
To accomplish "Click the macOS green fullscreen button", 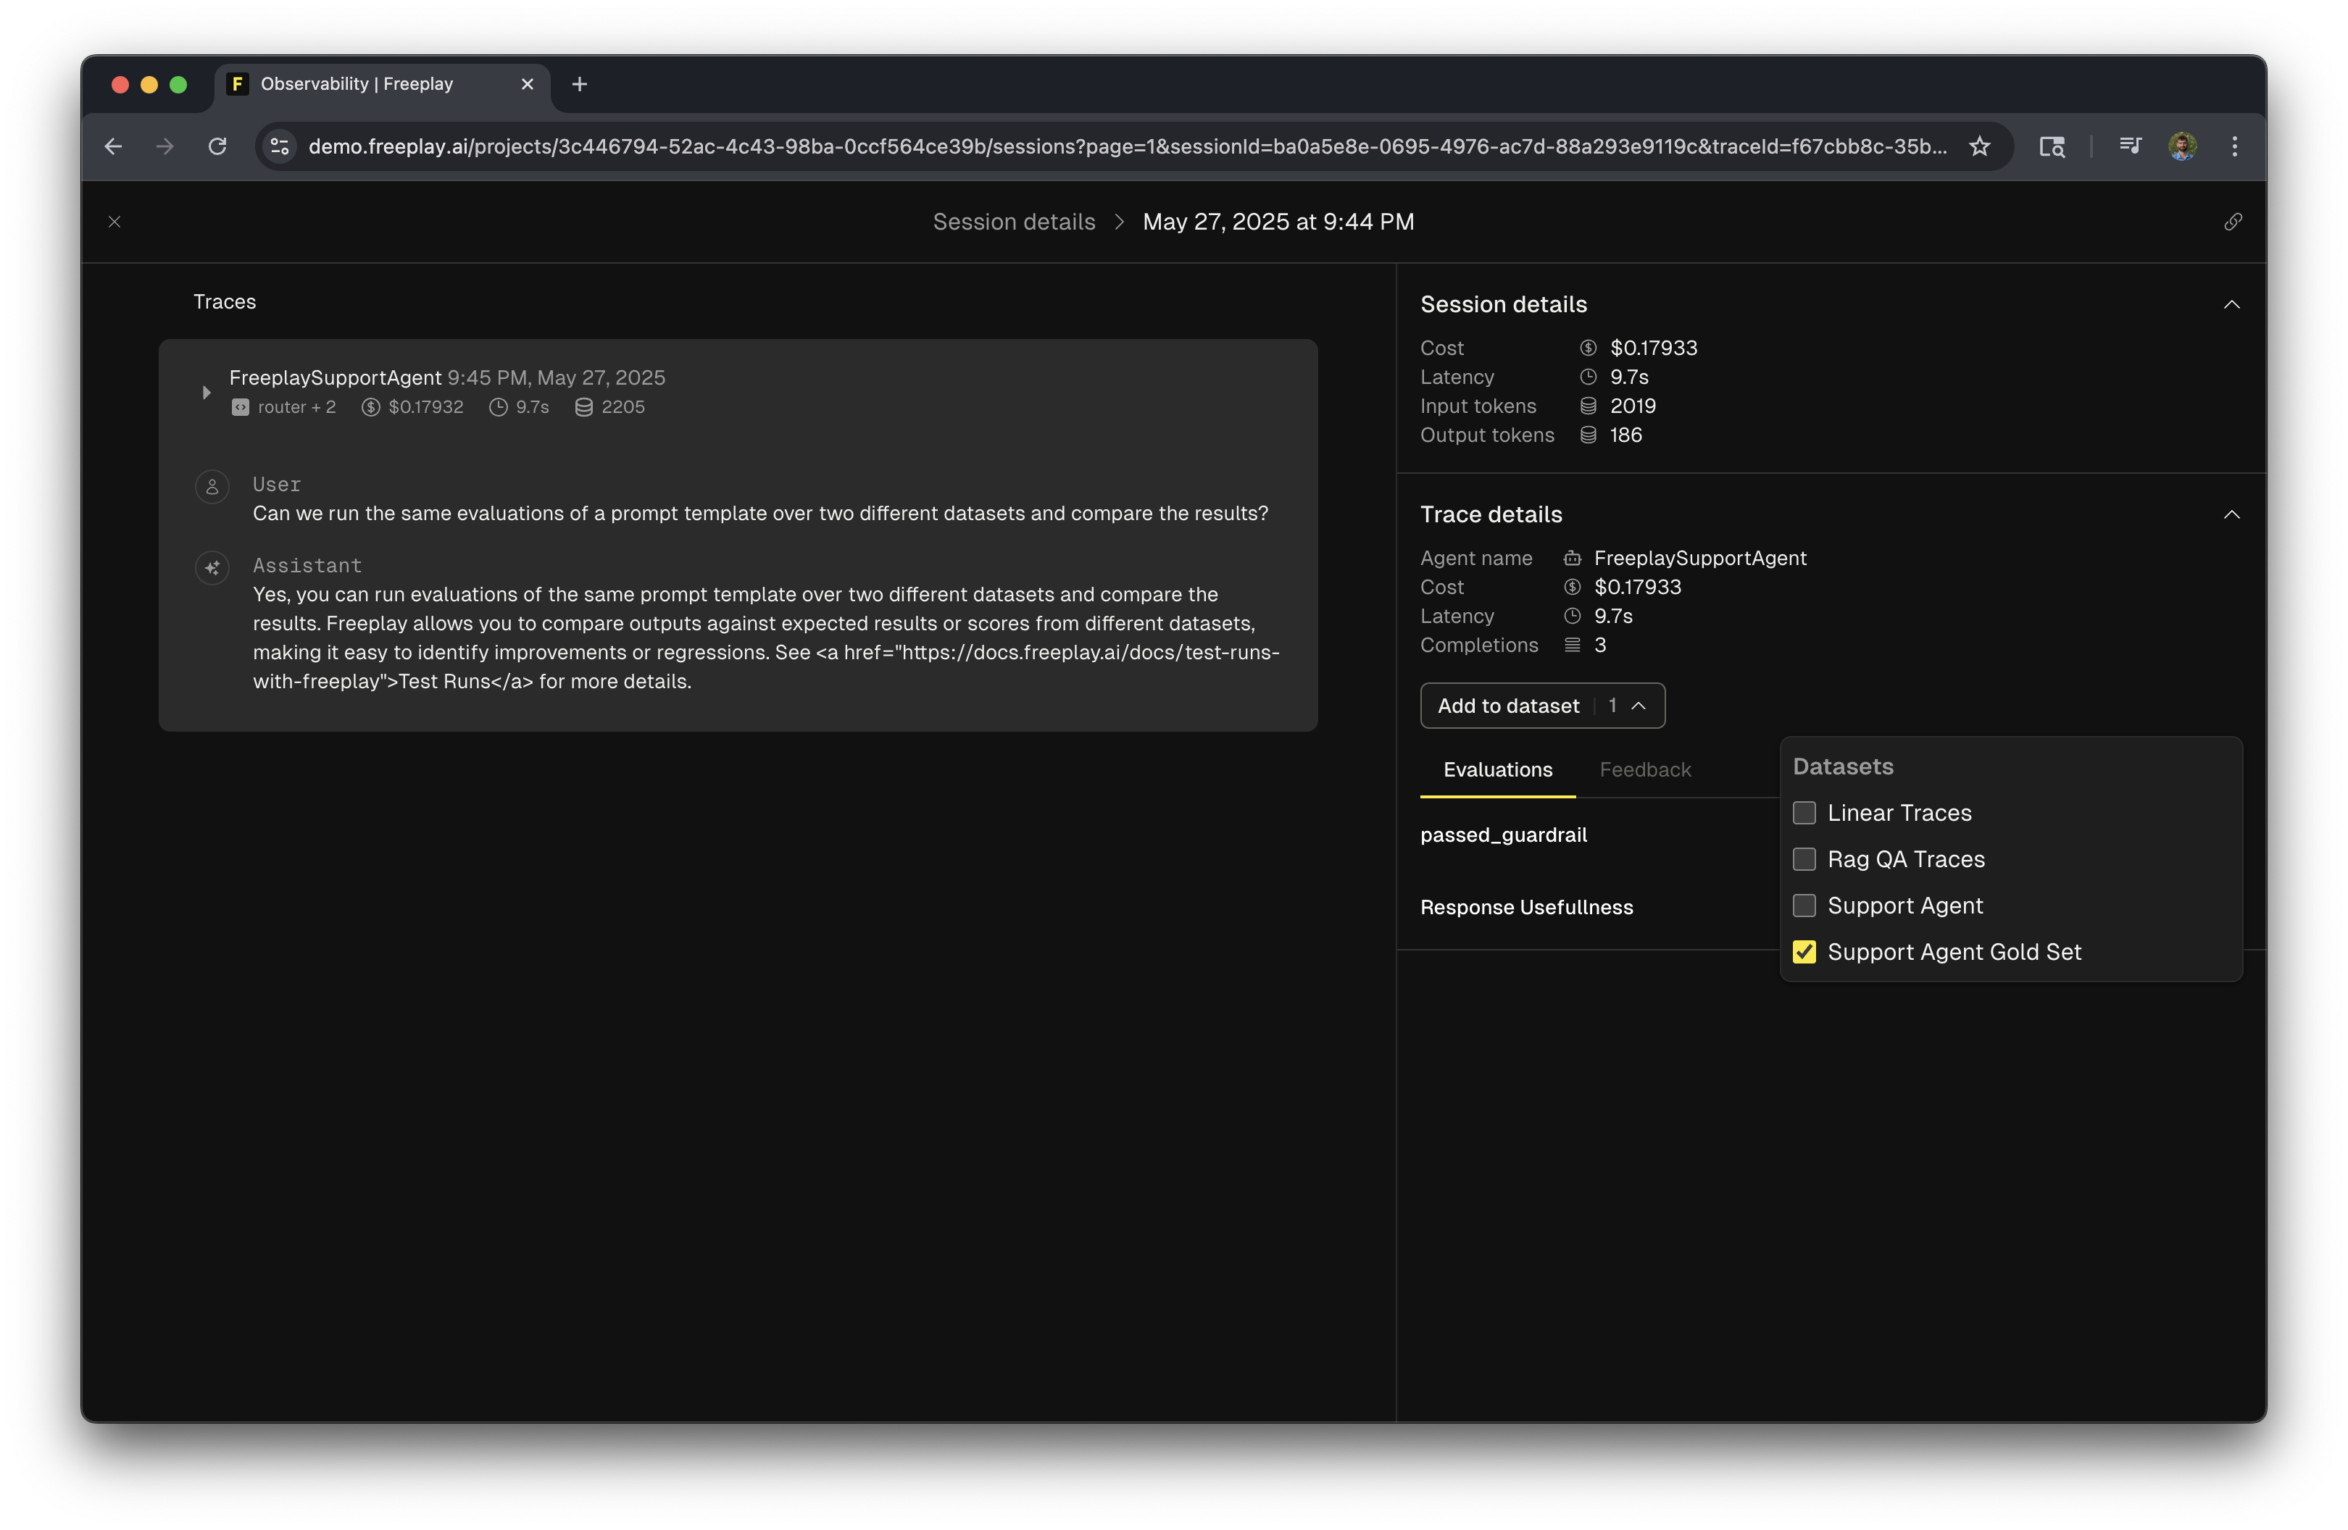I will pyautogui.click(x=178, y=85).
